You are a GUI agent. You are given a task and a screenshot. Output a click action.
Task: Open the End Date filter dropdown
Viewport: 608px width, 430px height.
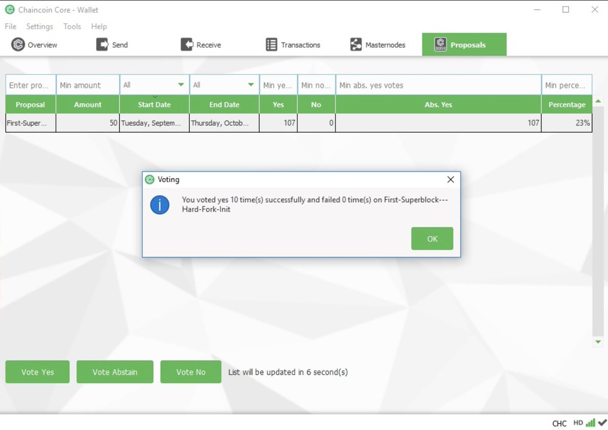pos(224,85)
